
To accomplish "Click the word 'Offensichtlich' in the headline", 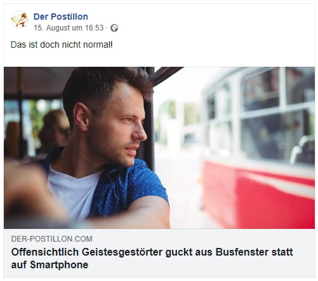I will (x=45, y=252).
